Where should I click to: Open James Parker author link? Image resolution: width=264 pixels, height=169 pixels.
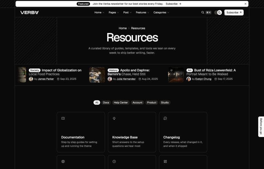pos(46,79)
